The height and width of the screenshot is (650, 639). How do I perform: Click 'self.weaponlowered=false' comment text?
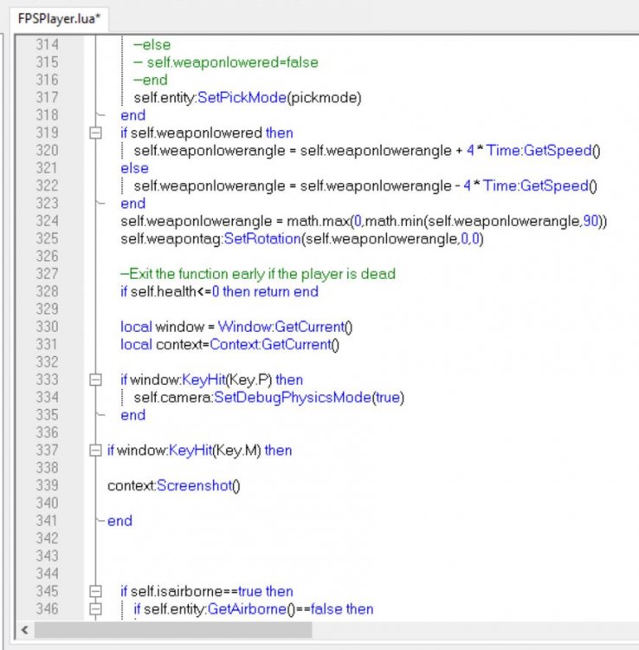(233, 62)
